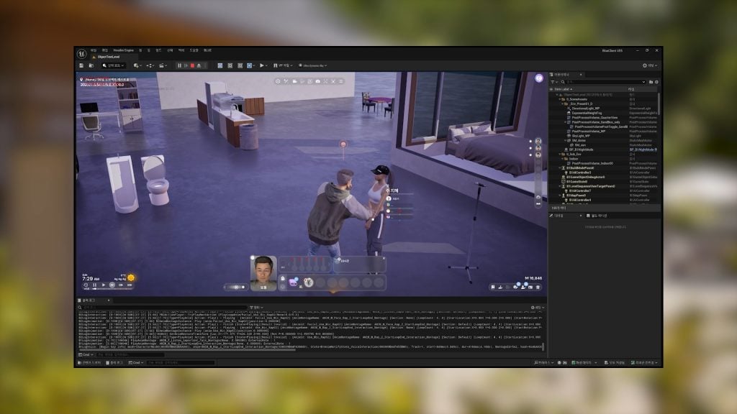Save the current level icon
The image size is (737, 414).
pyautogui.click(x=81, y=65)
